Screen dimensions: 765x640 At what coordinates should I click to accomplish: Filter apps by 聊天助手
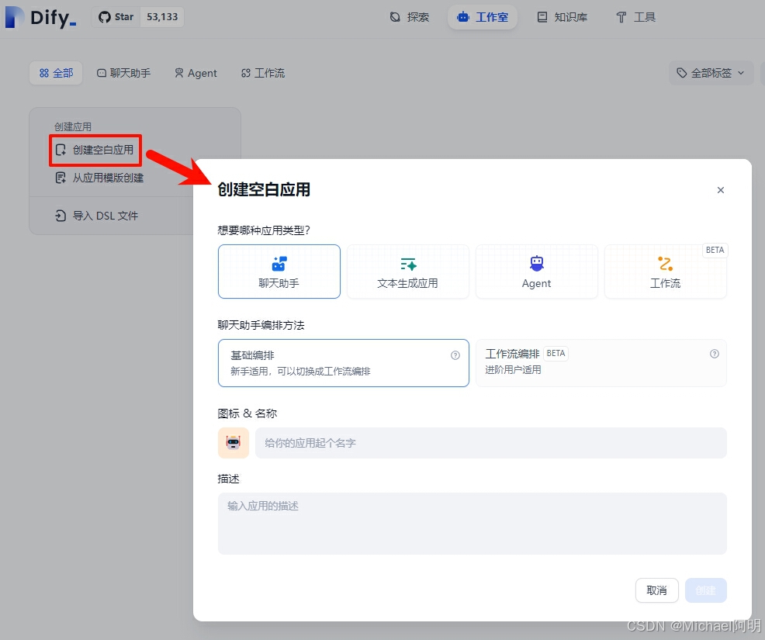(x=123, y=73)
